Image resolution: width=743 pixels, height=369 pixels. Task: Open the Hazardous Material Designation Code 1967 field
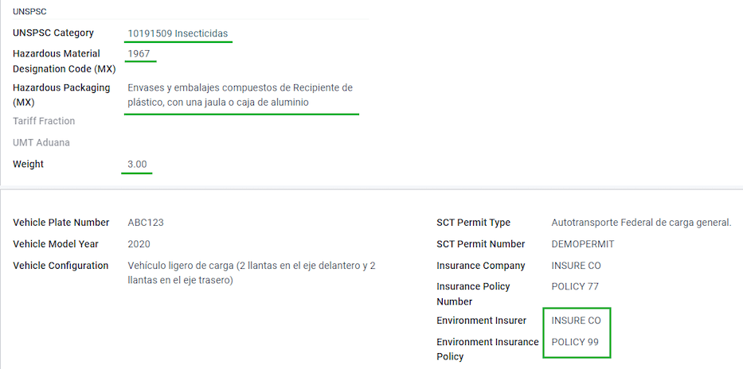click(139, 54)
